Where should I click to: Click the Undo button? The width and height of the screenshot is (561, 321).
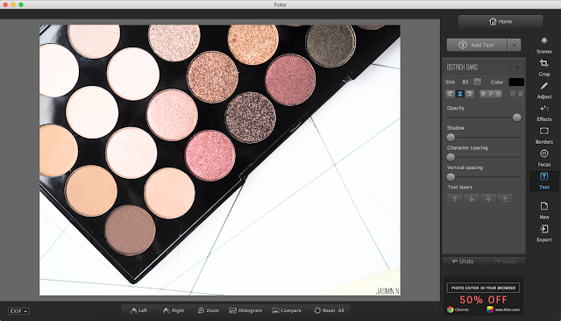tap(463, 261)
